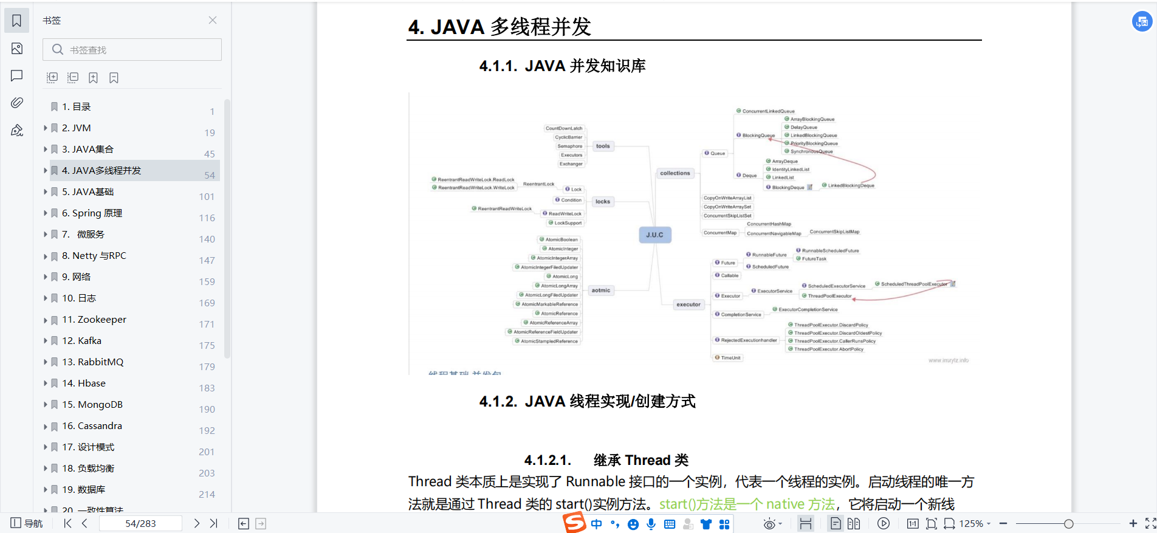Fit page to window icon

[x=932, y=523]
